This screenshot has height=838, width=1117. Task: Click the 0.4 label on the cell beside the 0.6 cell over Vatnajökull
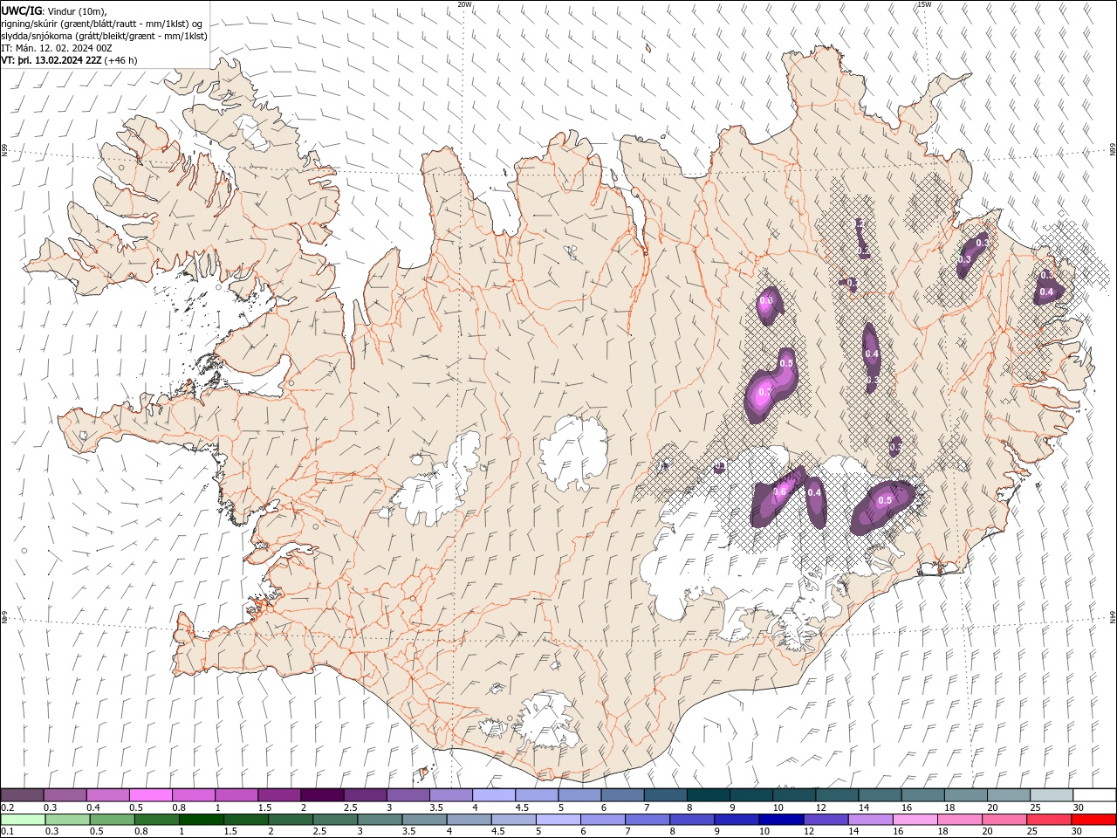(x=814, y=492)
